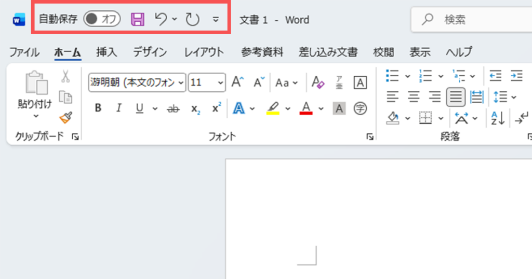Open the 参考資料 tab
The width and height of the screenshot is (532, 279).
pos(262,52)
